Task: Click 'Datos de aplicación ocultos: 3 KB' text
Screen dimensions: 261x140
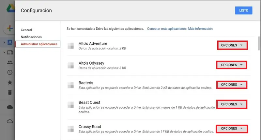Action: pos(102,68)
